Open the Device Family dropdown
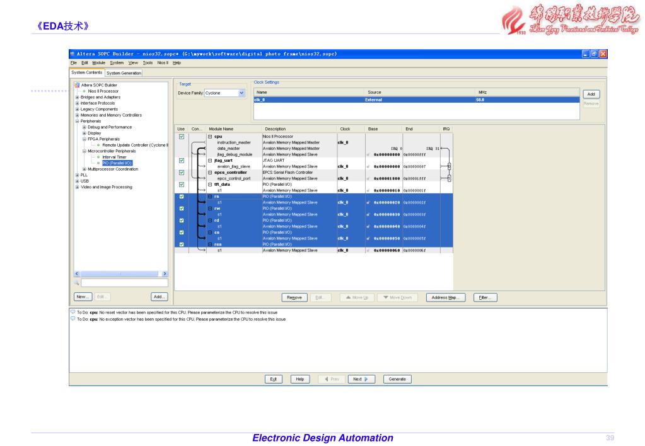Viewport: 645px width, 446px height. pyautogui.click(x=241, y=93)
